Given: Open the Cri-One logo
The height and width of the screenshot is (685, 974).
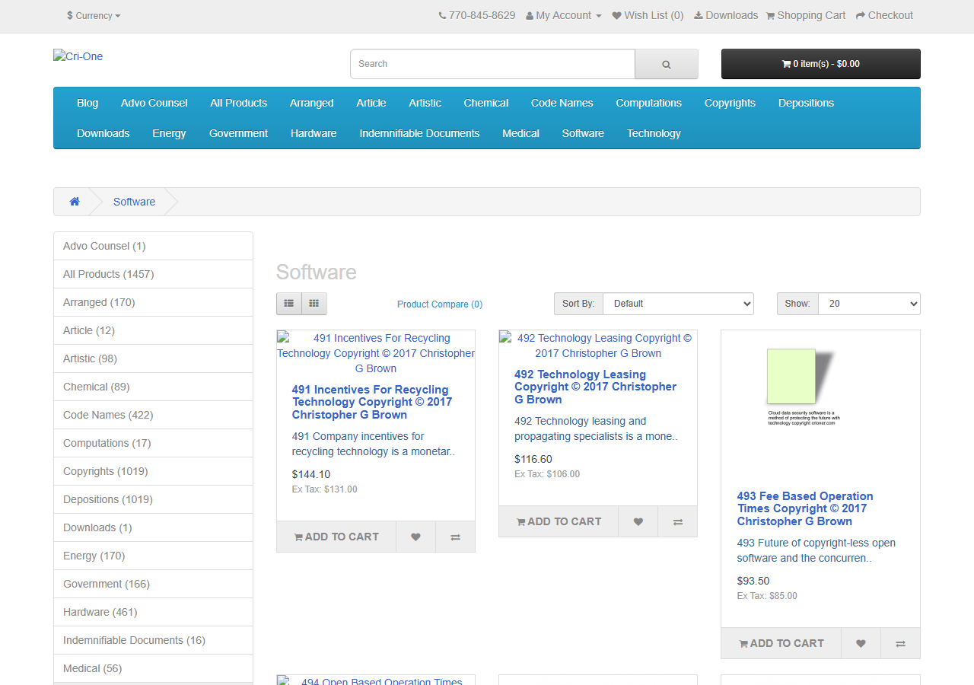Looking at the screenshot, I should (x=78, y=56).
